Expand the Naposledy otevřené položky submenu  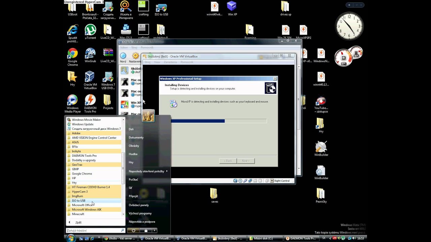tap(148, 171)
